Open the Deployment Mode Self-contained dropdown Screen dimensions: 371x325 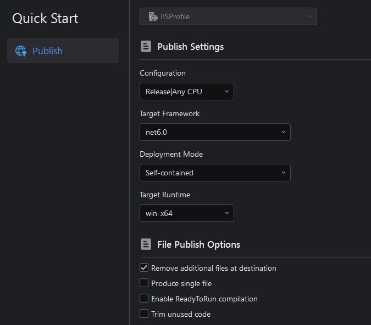(x=214, y=173)
